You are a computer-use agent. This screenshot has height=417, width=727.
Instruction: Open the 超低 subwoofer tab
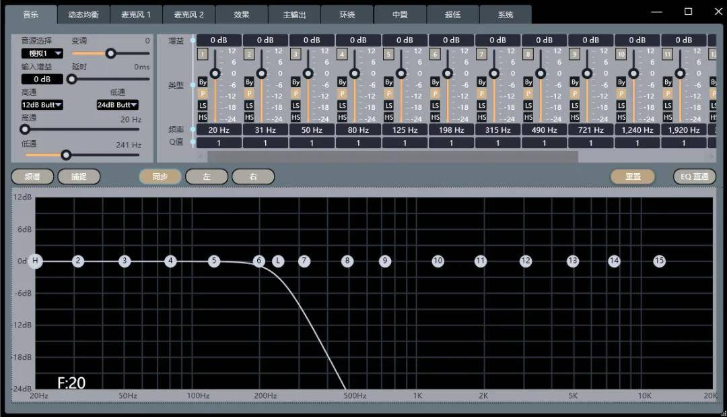(x=453, y=15)
